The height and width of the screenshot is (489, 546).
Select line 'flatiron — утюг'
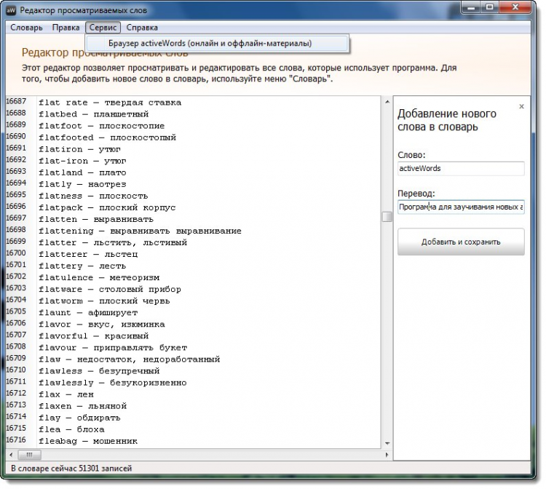79,149
